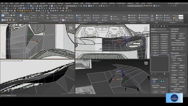
Task: Open Configure Modifier Sets icon below stack
Action: coord(164,74)
